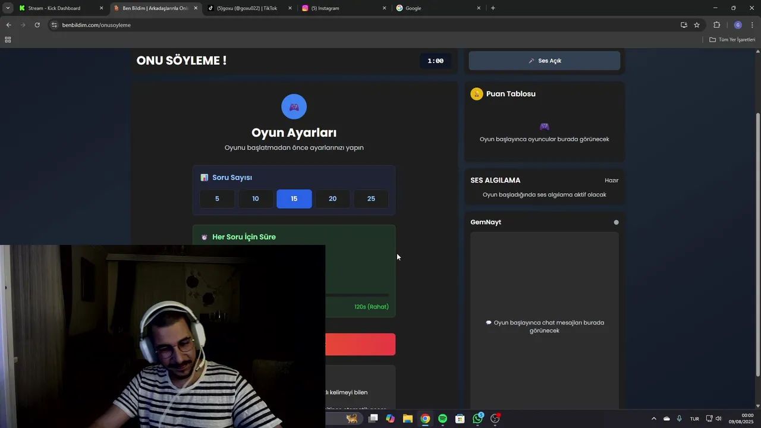Select 5 questions

click(x=217, y=199)
